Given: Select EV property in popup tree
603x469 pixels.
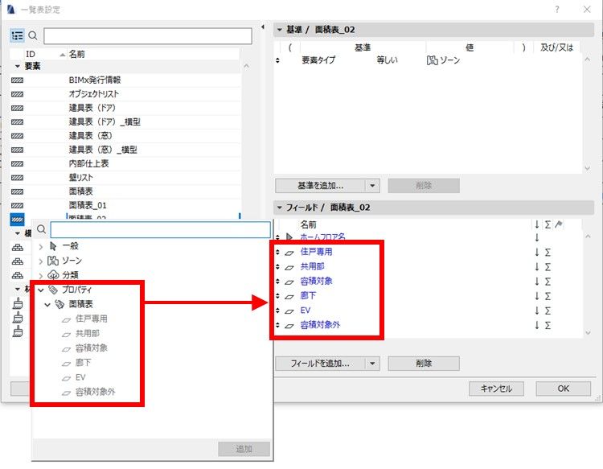Looking at the screenshot, I should tap(80, 377).
